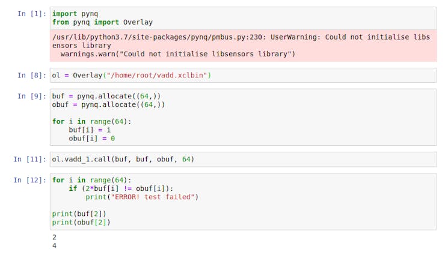Click the In [11]: prompt label
Screen dimensions: 445x255
pyautogui.click(x=30, y=160)
